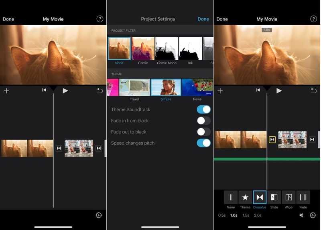Select the pink theme at left edge
Viewport: 321px width, 230px height.
[113, 87]
